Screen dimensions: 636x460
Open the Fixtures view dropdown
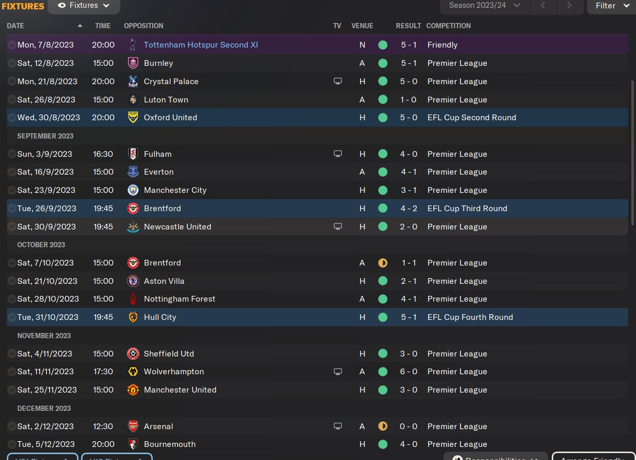click(84, 6)
